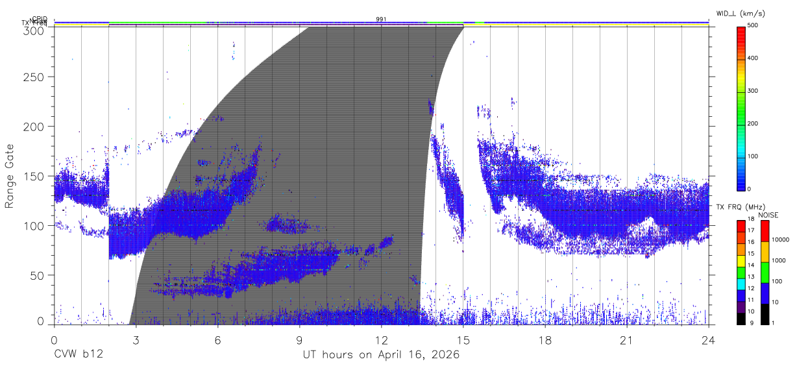Click the 1 label on NOISE legend

pyautogui.click(x=772, y=323)
